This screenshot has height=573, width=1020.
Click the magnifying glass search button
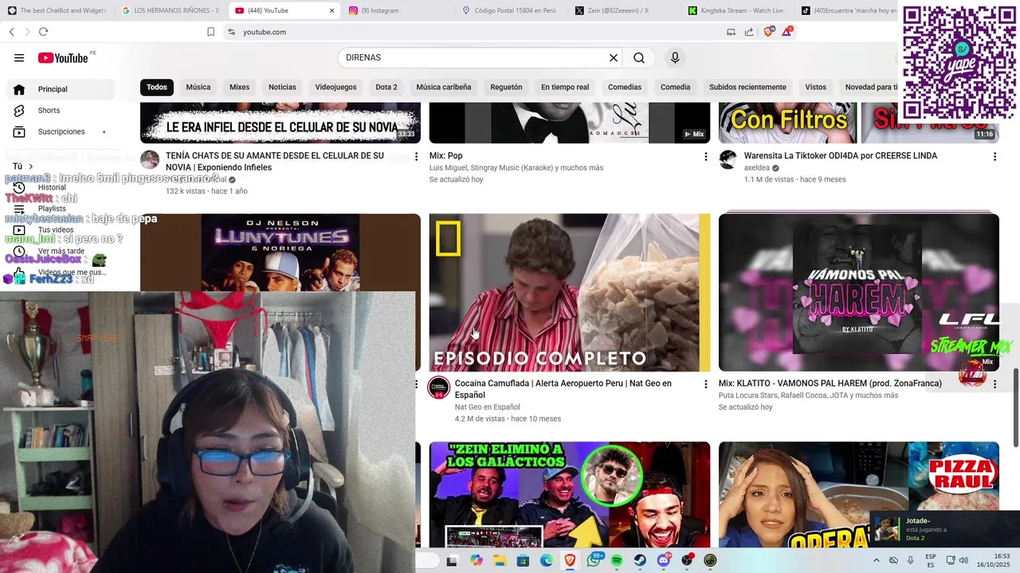[x=639, y=57]
